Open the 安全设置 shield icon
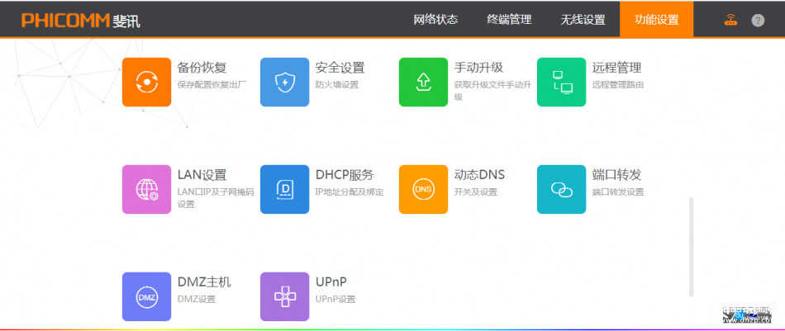This screenshot has width=785, height=331. pos(284,82)
